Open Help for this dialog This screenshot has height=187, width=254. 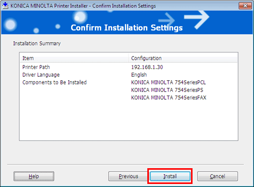click(x=34, y=176)
